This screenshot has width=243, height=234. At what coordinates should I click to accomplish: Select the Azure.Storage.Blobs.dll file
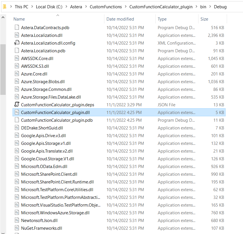click(43, 82)
